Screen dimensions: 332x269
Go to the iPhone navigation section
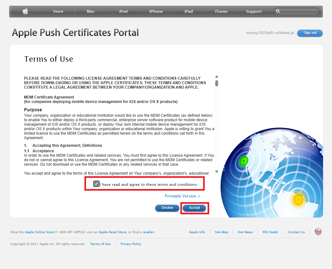pyautogui.click(x=156, y=12)
